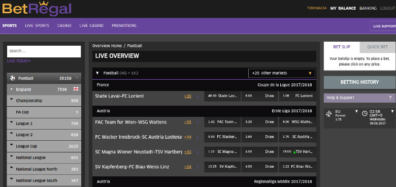This screenshot has height=187, width=396.
Task: Open SV Kapfenberg-FC Blau-Weiss Linz match
Action: [x=132, y=167]
